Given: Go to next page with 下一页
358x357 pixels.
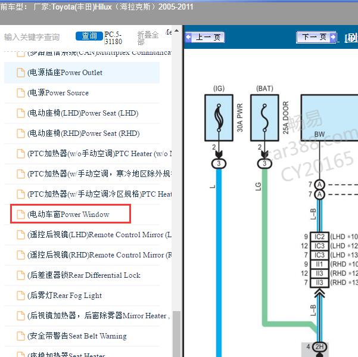Looking at the screenshot, I should click(316, 37).
